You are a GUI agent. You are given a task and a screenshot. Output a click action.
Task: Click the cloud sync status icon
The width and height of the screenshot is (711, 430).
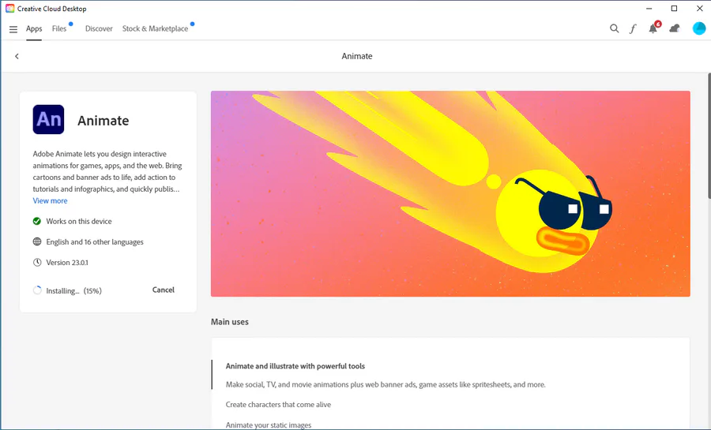click(x=675, y=28)
